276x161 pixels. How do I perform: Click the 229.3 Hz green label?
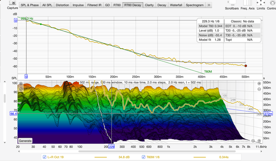pos(27,19)
